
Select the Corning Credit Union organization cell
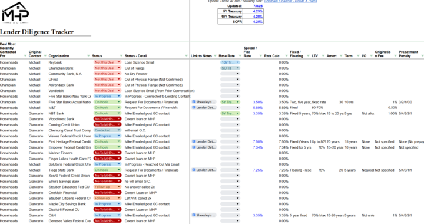pyautogui.click(x=64, y=125)
